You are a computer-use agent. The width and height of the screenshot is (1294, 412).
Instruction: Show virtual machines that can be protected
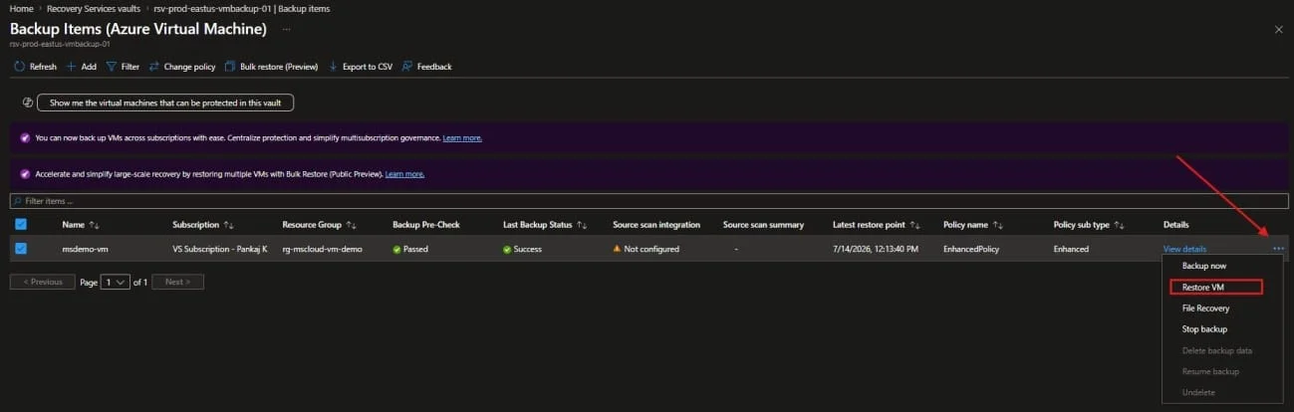click(165, 103)
